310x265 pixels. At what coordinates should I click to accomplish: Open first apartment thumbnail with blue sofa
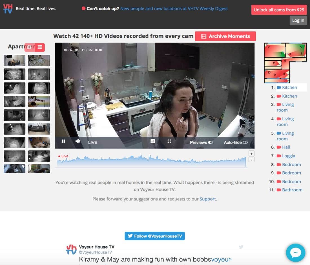[14, 61]
